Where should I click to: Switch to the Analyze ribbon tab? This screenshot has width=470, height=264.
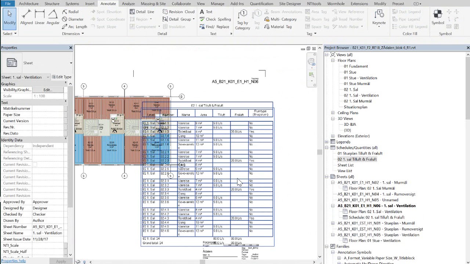tap(128, 4)
